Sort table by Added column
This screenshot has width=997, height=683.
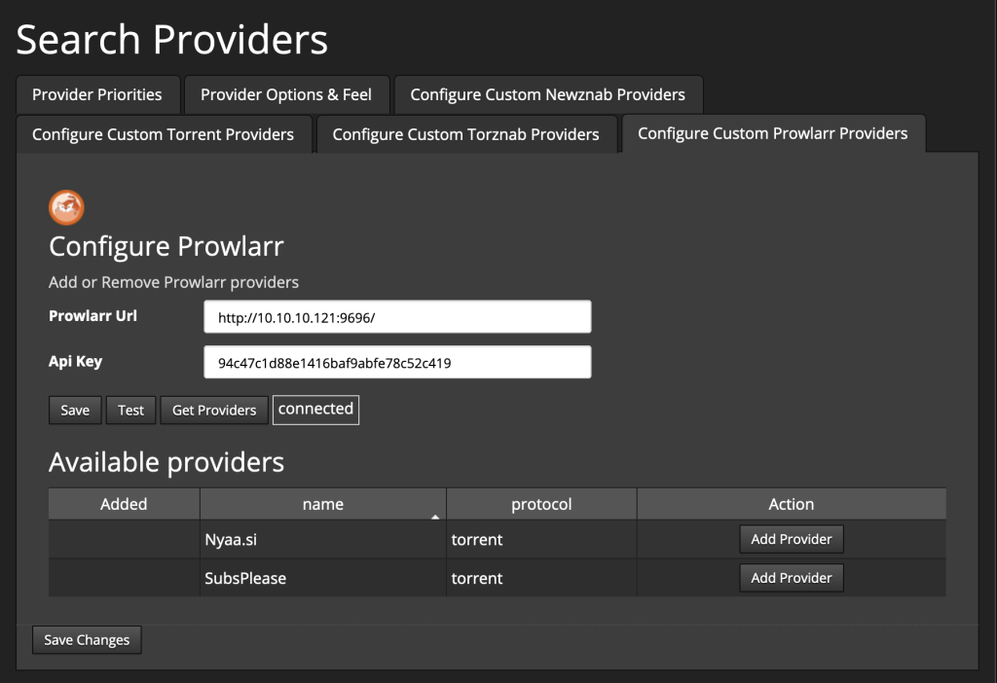(x=124, y=504)
